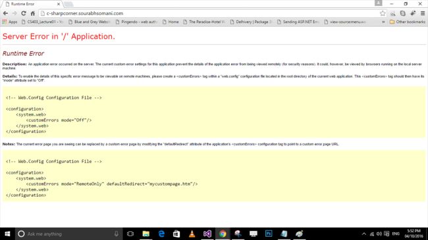Open the Pingendo bookmark
Viewport: 428px width, 240px height.
click(136, 22)
